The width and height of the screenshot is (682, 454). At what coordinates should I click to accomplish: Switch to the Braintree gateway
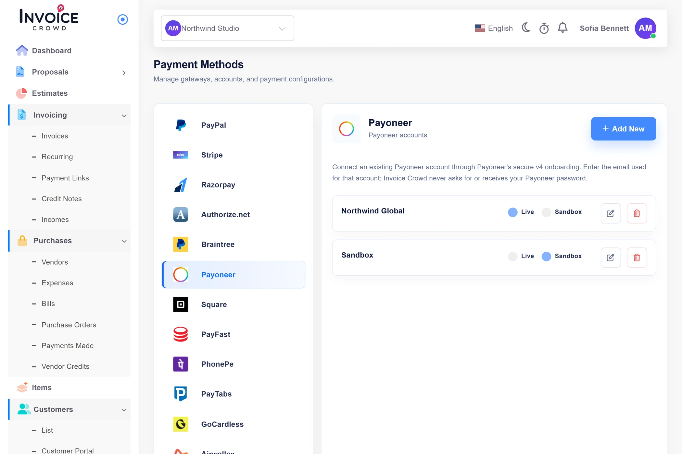[234, 244]
